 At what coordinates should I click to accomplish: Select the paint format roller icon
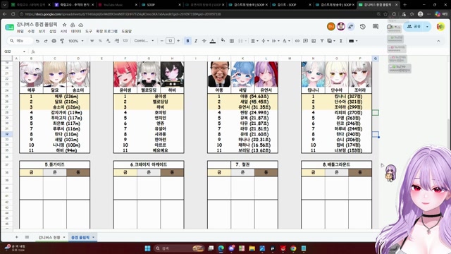coord(62,41)
